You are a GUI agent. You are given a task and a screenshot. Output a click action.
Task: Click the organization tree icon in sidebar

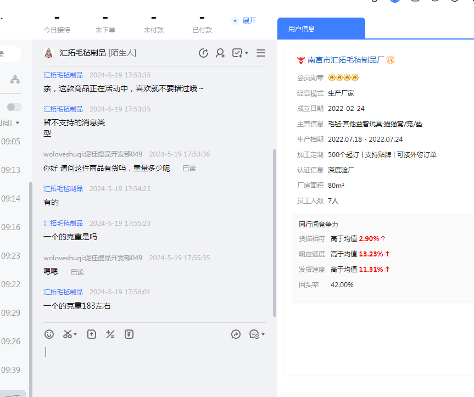[x=15, y=80]
